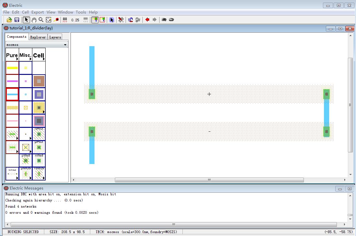Select the magenta arc in palette

click(12, 81)
